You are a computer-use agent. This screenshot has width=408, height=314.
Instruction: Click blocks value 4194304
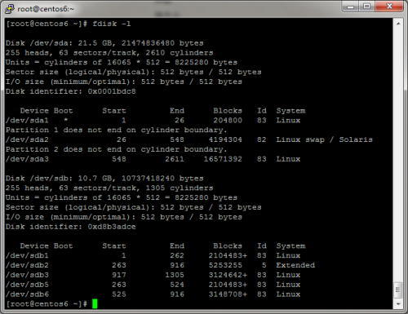click(225, 139)
